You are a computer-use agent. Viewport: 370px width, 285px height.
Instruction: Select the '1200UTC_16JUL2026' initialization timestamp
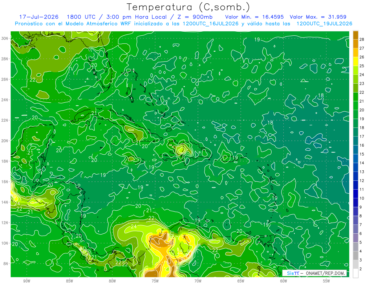pyautogui.click(x=211, y=24)
